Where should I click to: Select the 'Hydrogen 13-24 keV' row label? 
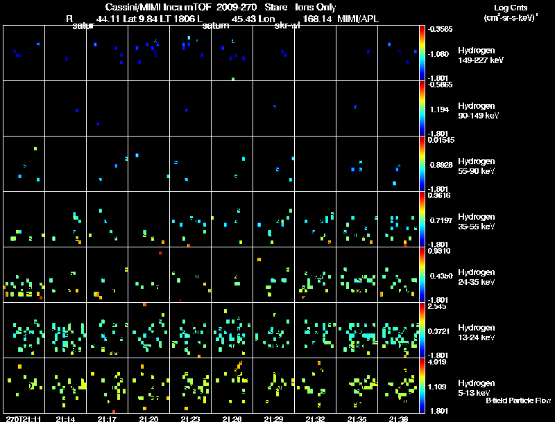click(477, 333)
